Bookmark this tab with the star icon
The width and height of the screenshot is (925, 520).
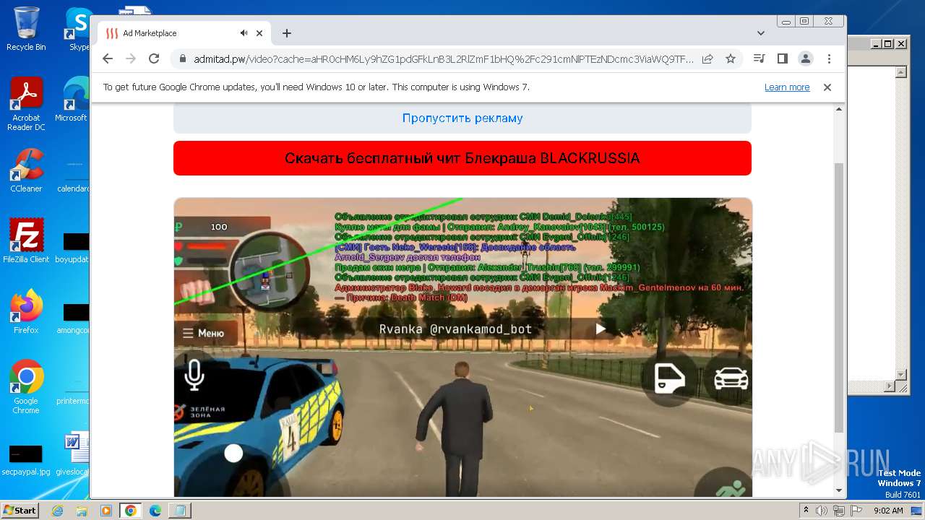pos(731,59)
